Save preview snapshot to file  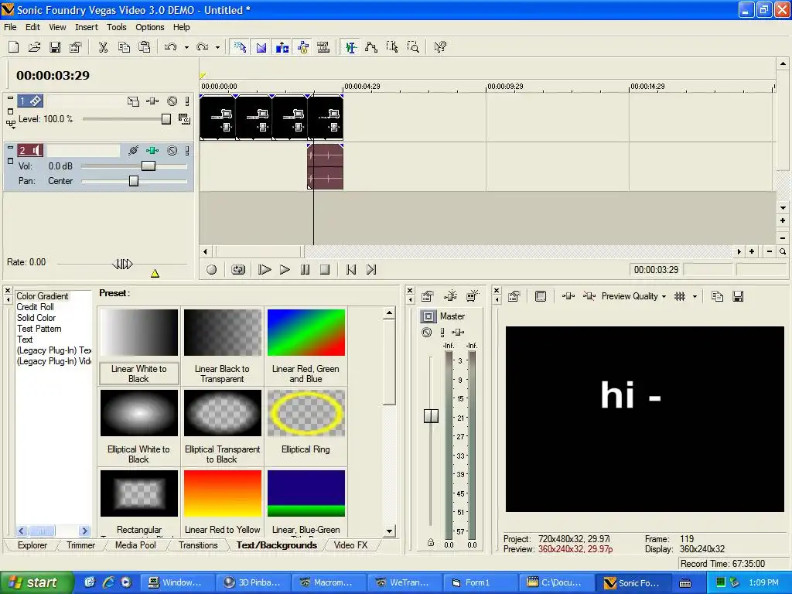(738, 296)
